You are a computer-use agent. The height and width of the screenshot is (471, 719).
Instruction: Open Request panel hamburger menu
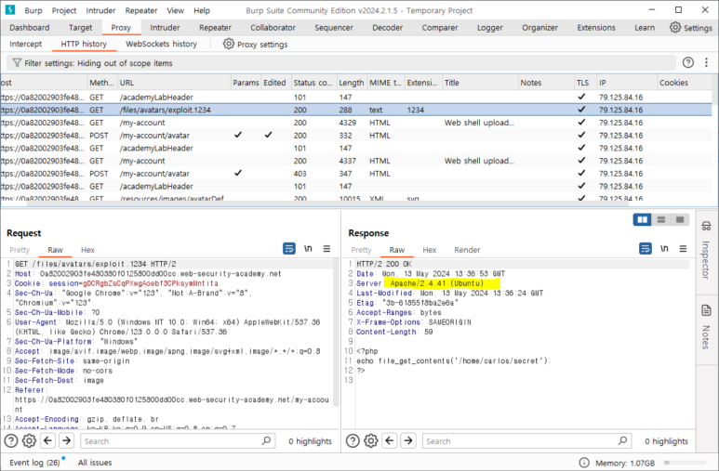(326, 248)
